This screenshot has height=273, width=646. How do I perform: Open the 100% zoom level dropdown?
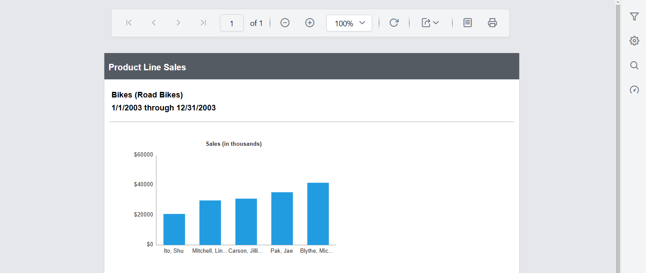tap(349, 23)
